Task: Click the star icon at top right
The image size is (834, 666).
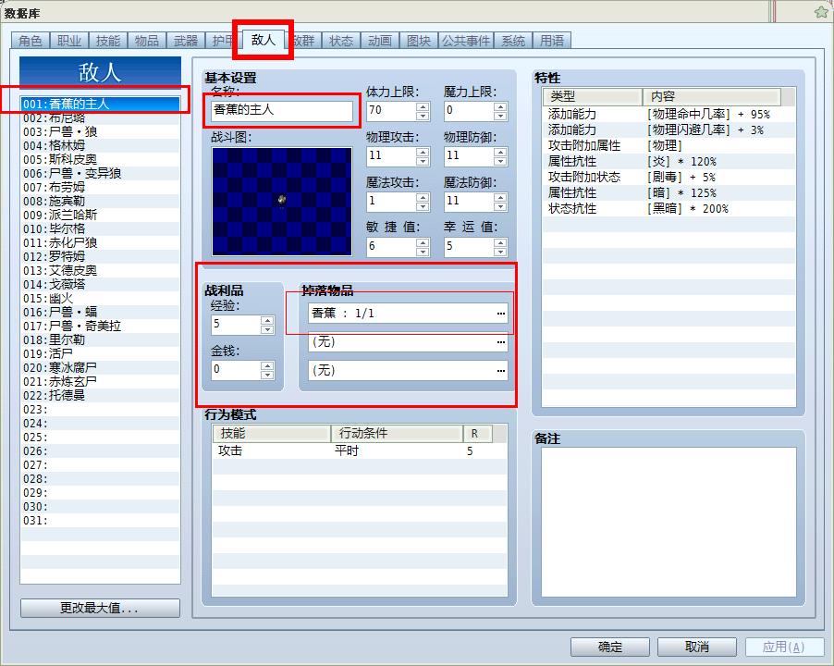Action: click(x=822, y=11)
